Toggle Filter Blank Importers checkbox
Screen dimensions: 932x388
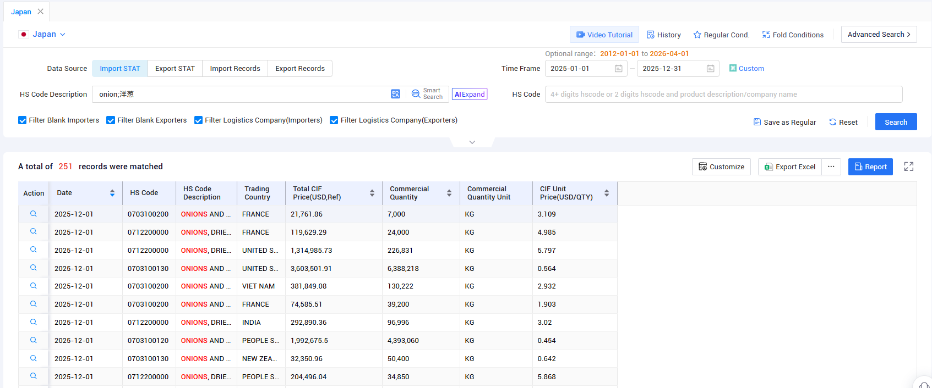[x=23, y=120]
